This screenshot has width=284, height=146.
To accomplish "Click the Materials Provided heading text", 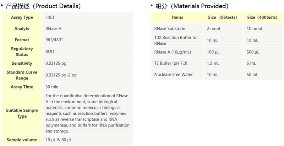I will pos(192,6).
